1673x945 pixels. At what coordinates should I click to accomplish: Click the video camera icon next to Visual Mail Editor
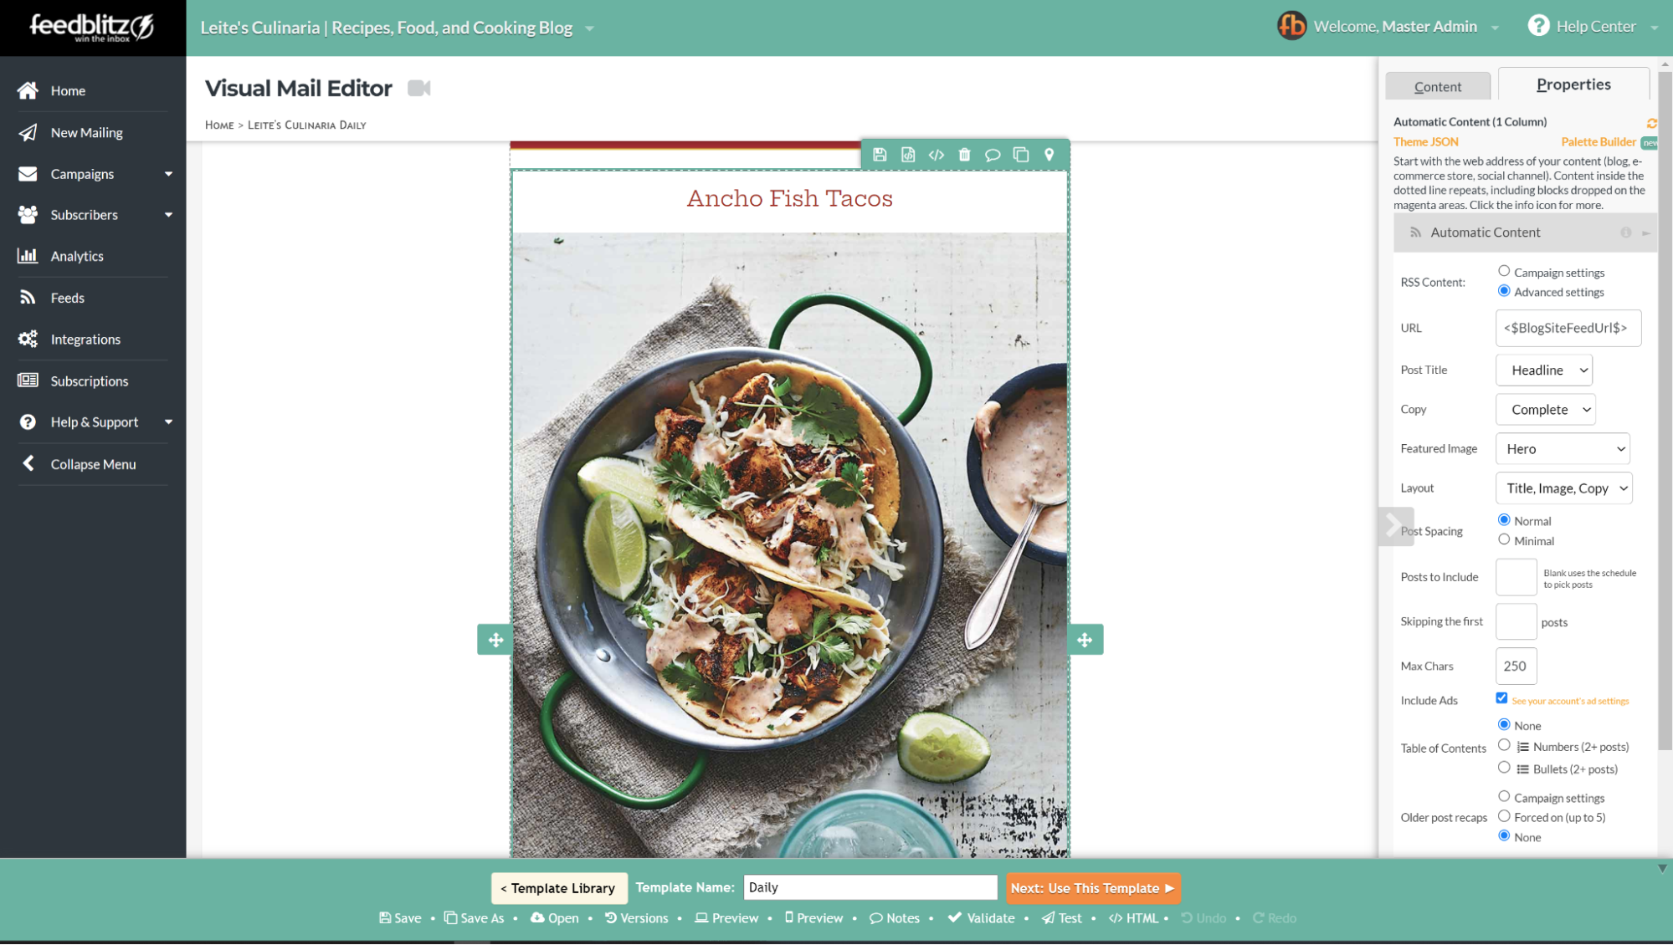[x=418, y=87]
